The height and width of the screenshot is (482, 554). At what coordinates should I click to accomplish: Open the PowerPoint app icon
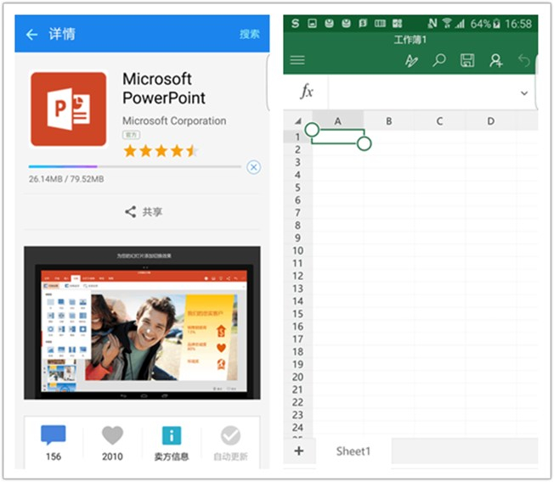pyautogui.click(x=69, y=109)
